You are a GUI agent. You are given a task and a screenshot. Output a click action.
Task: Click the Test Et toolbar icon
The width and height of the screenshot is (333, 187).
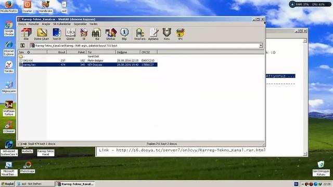tap(57, 34)
